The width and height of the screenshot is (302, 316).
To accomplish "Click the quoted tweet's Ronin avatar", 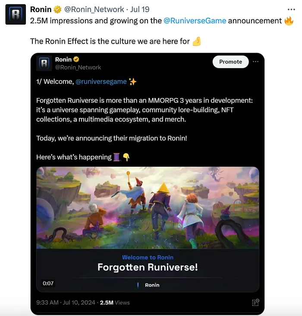I will point(44,63).
